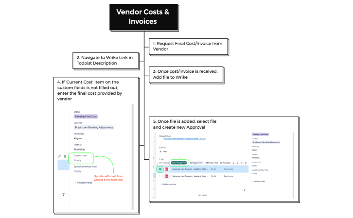The height and width of the screenshot is (218, 353).
Task: Uncheck the selected file's green checkbox
Action: (160, 169)
